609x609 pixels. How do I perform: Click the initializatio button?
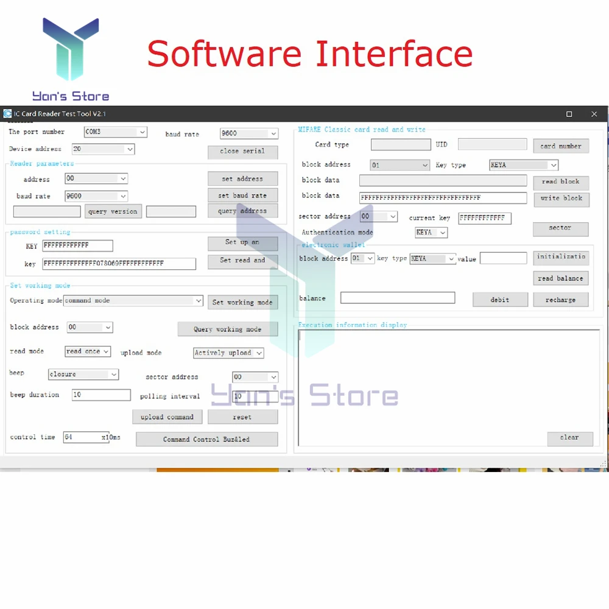click(561, 257)
